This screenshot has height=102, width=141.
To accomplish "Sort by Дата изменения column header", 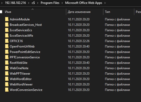I will coord(79,12).
